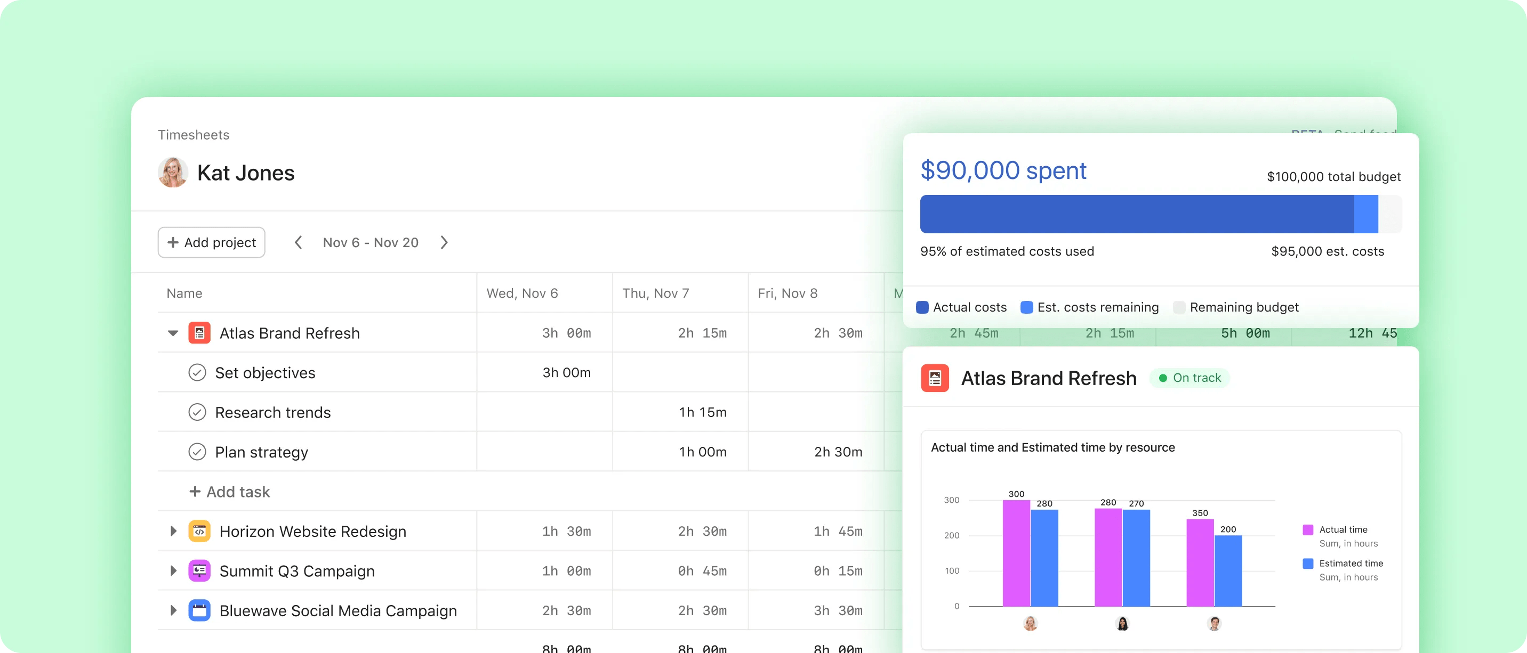This screenshot has width=1527, height=653.
Task: Click the Actual costs legend swatch
Action: coord(922,307)
